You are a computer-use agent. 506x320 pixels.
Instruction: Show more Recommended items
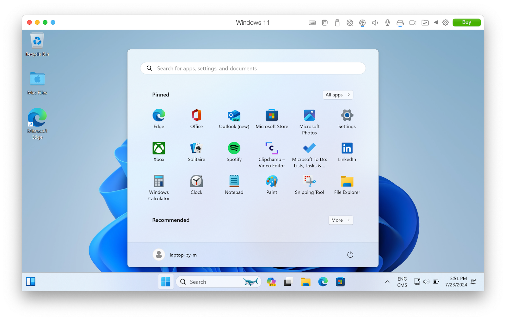pyautogui.click(x=340, y=220)
